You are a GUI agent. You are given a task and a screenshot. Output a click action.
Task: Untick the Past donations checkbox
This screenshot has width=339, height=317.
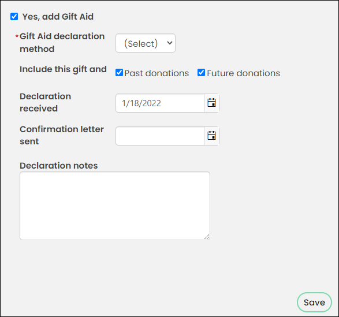(x=119, y=73)
